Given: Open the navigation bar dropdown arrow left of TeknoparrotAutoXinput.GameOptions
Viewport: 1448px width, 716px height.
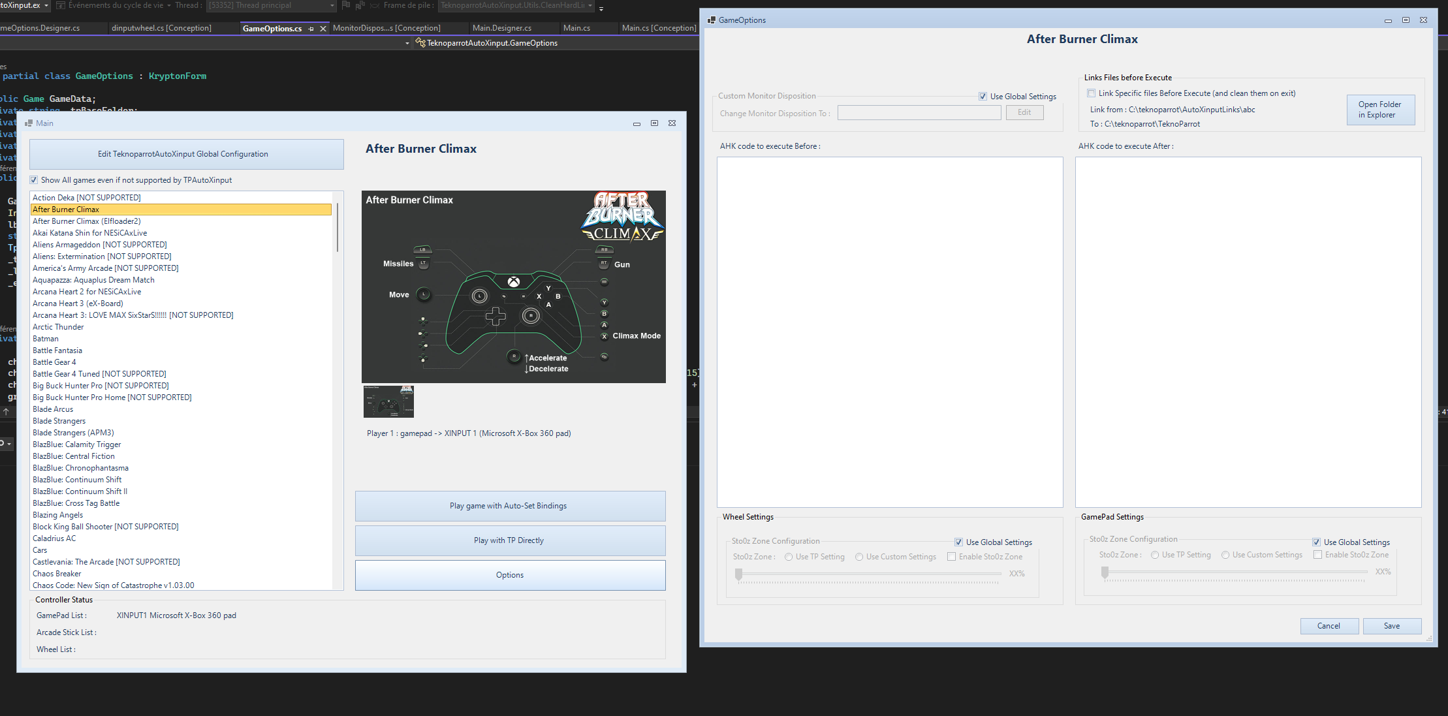Looking at the screenshot, I should coord(407,43).
